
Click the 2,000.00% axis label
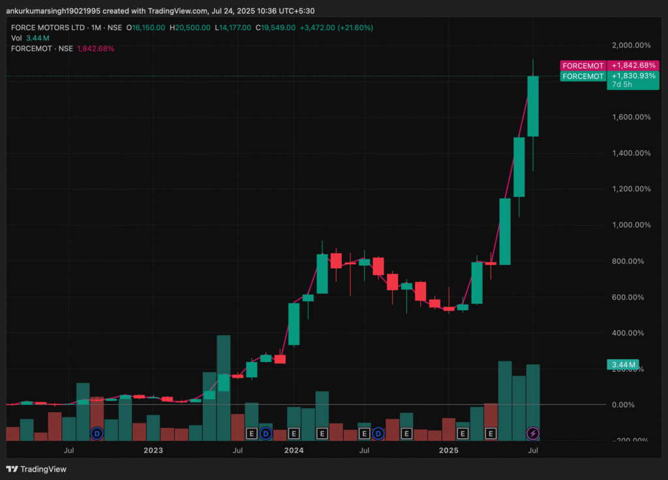[631, 45]
